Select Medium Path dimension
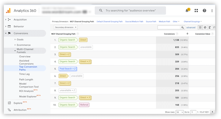Screen dimensions: 221x119 coord(165,21)
